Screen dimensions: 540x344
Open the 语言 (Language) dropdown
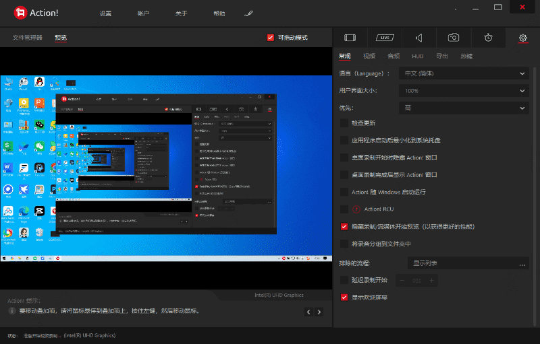(464, 73)
